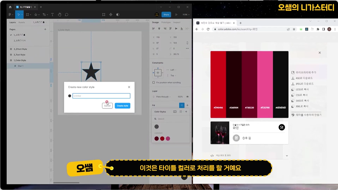Toggle constrain proportions lock icon
This screenshot has height=190, width=338.
click(x=187, y=43)
